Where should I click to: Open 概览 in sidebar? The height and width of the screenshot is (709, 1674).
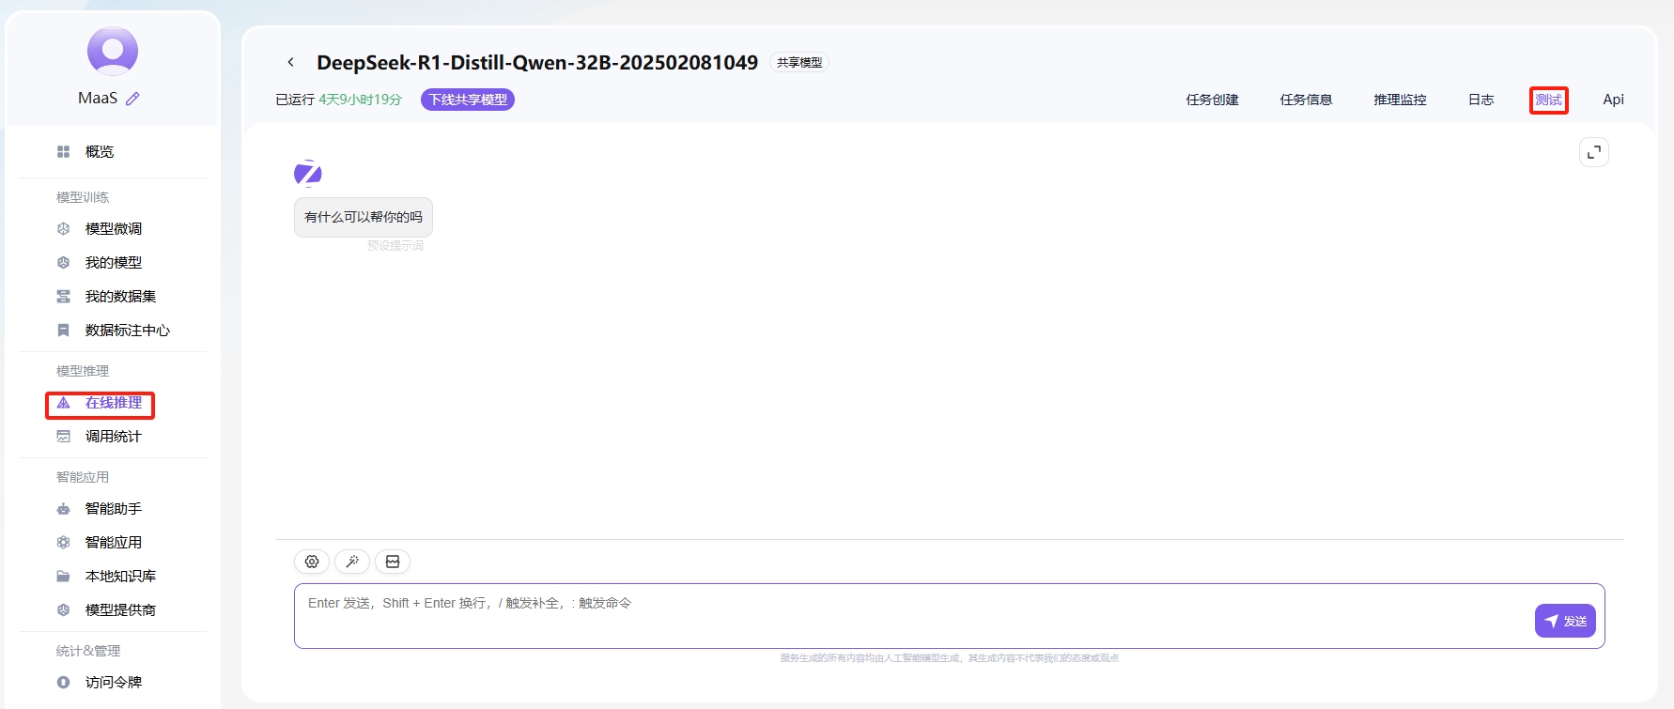(100, 151)
